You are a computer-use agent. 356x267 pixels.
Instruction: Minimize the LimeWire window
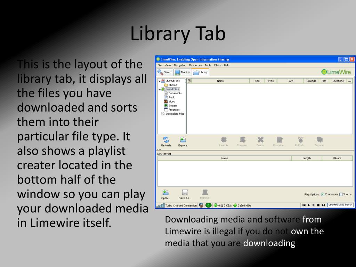[x=341, y=59]
